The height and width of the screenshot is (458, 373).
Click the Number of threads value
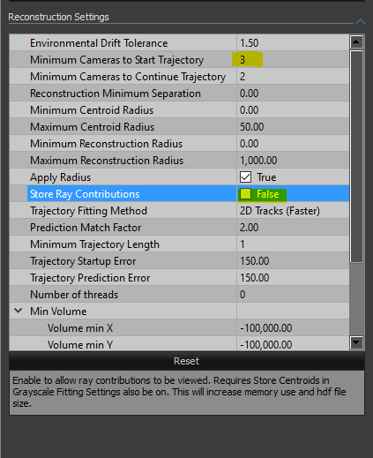(293, 295)
